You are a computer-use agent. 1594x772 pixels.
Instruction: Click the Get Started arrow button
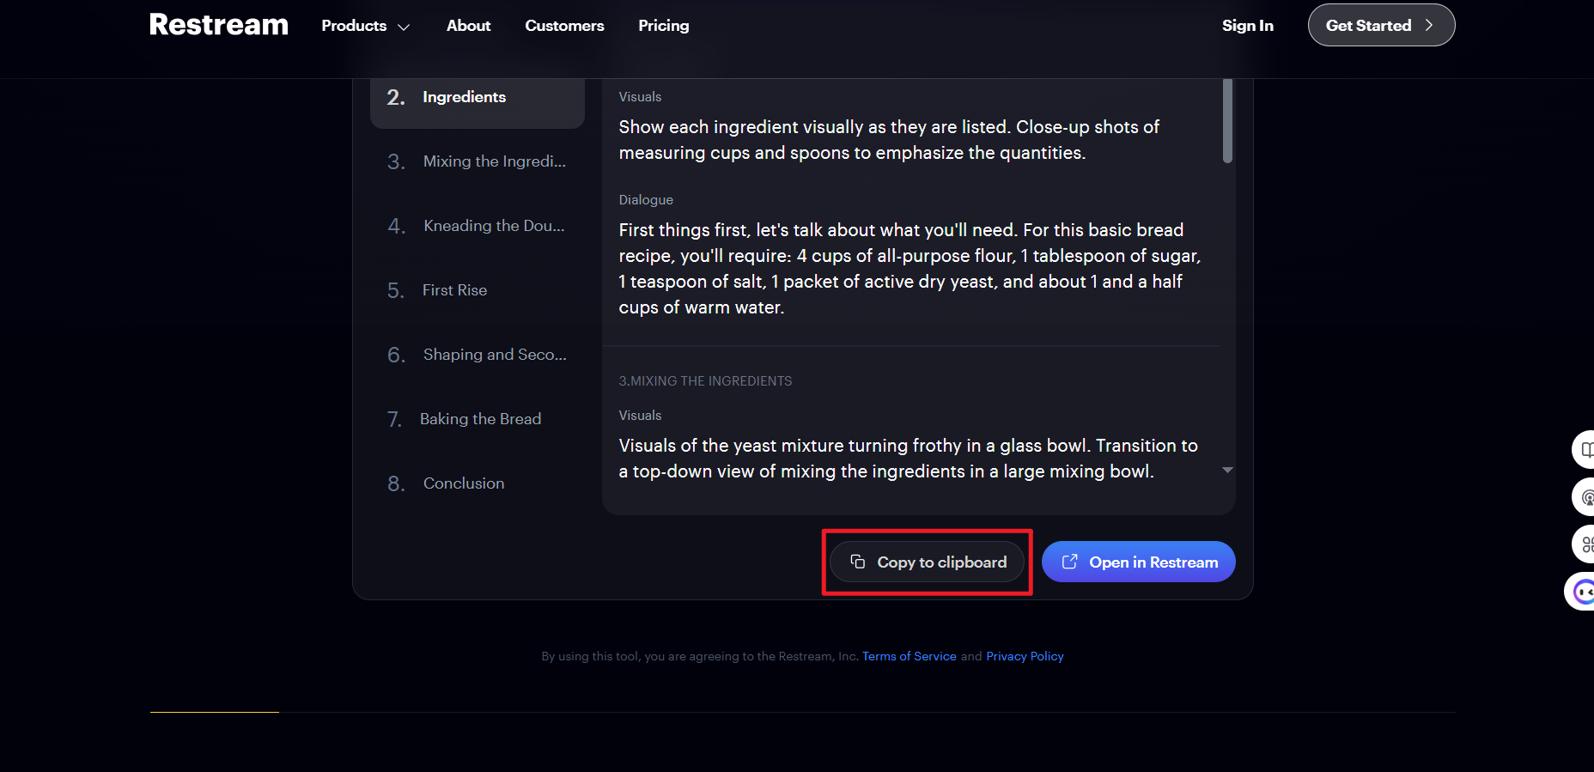pyautogui.click(x=1380, y=26)
